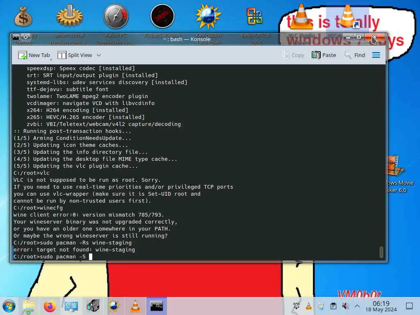Open the sun globe taskbar icon
Image resolution: width=420 pixels, height=315 pixels.
114,306
